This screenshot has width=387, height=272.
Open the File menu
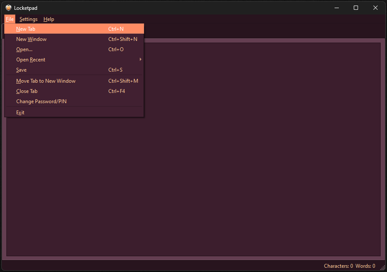9,19
